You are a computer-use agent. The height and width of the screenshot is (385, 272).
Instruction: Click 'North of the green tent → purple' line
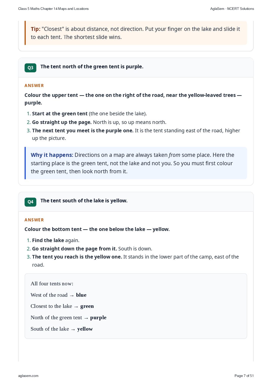(x=69, y=317)
